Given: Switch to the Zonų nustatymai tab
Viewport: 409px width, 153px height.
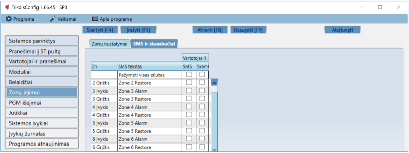Looking at the screenshot, I should [x=109, y=44].
